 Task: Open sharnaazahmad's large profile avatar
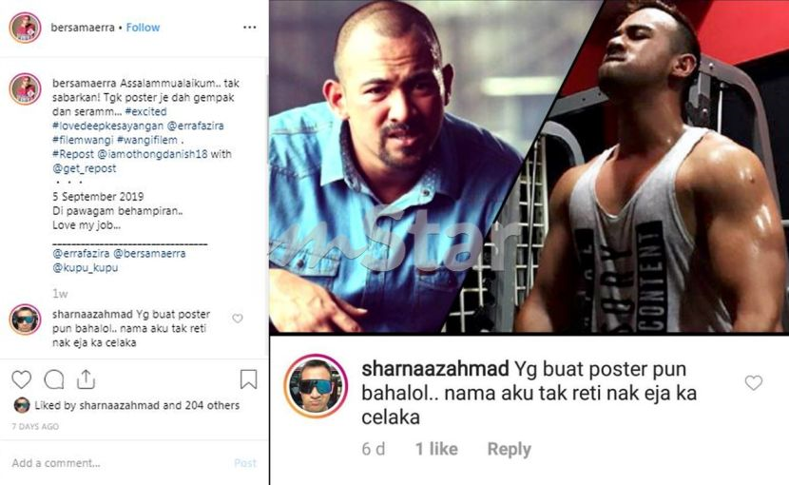pos(316,386)
